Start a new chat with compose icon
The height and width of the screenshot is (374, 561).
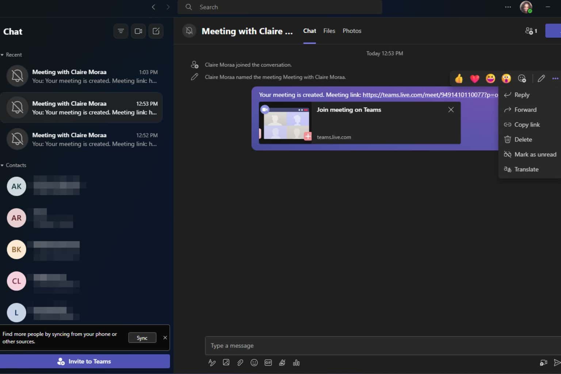pos(156,31)
